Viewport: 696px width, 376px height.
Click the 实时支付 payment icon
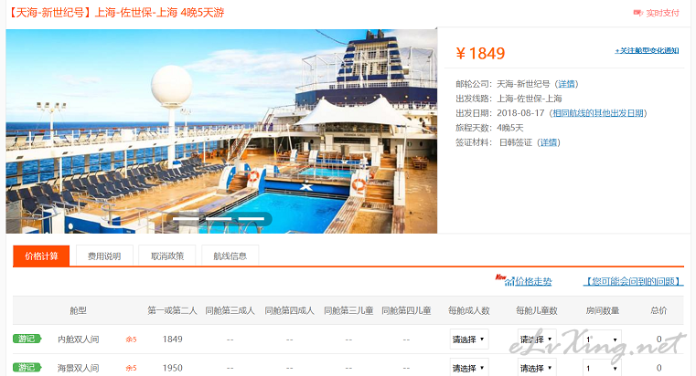pos(637,13)
